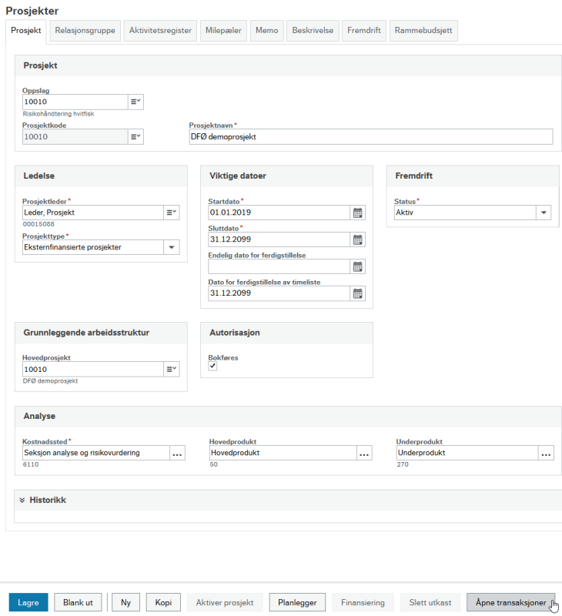Click the empty Endelig dato for ferdigstillelse field
This screenshot has height=616, width=562.
[279, 266]
